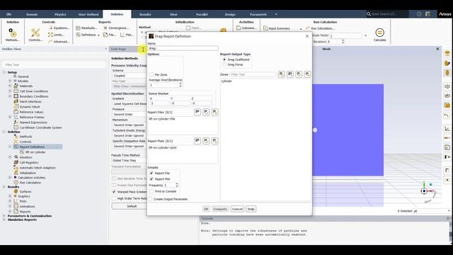
Task: Click the Calculate icon in the ribbon
Action: point(379,33)
